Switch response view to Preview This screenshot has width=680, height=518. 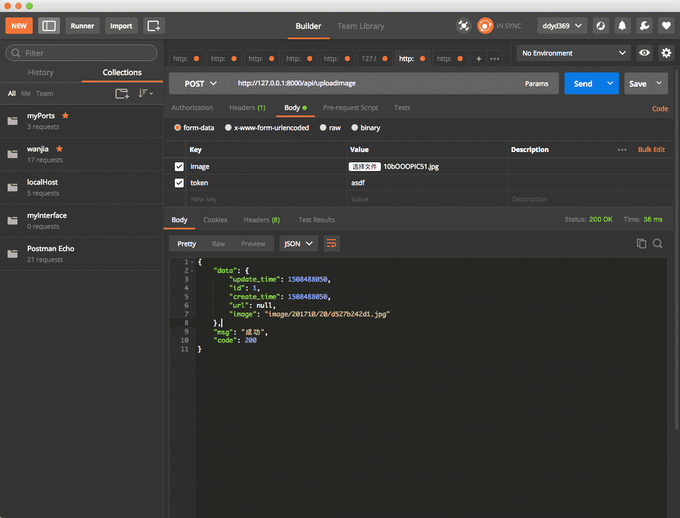[x=253, y=243]
